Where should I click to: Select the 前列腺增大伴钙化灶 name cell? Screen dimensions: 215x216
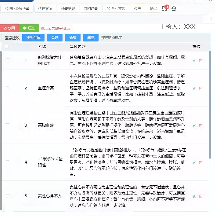pos(50,60)
